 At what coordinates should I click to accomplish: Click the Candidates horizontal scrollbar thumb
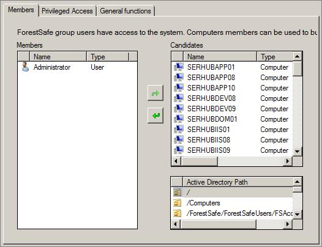click(199, 161)
